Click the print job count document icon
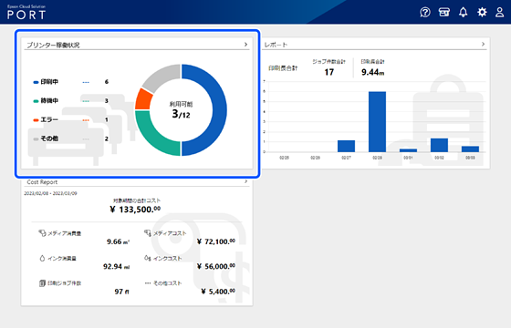Viewport: 511px width, 328px height. [42, 283]
